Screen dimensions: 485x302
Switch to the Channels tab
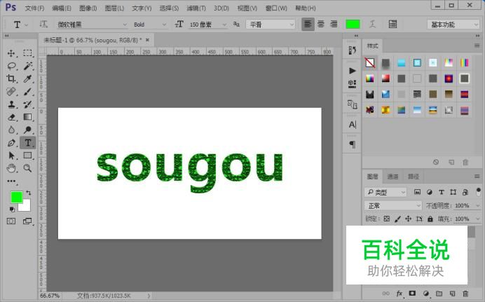(x=392, y=177)
